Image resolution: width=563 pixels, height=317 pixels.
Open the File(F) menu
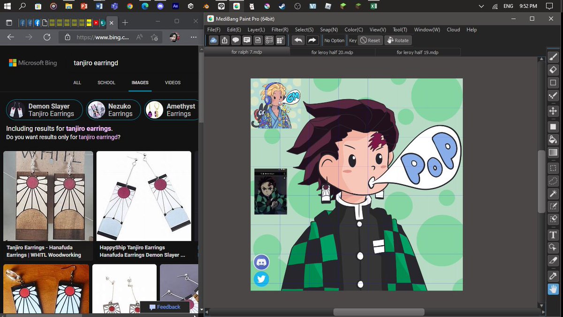click(214, 30)
